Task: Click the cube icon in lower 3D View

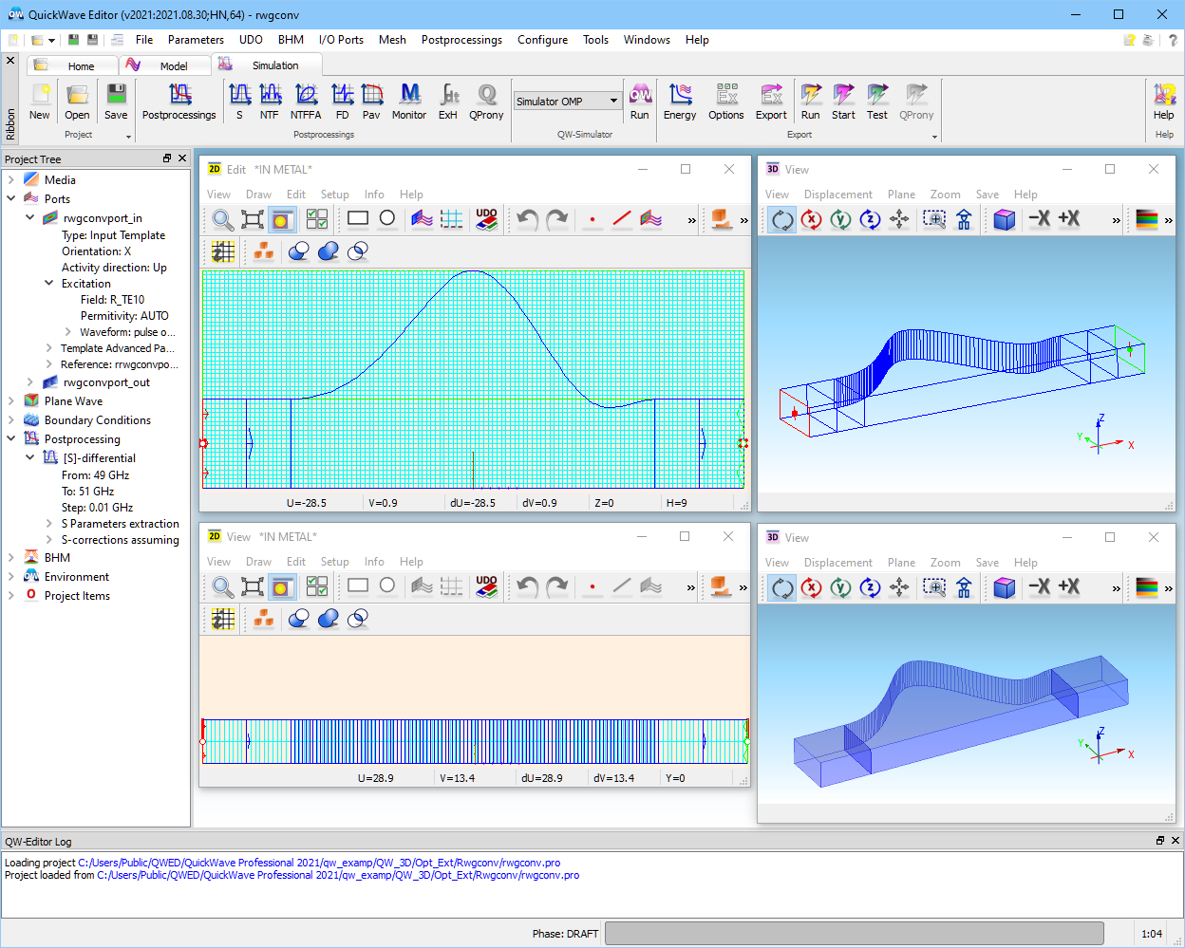Action: 1005,587
